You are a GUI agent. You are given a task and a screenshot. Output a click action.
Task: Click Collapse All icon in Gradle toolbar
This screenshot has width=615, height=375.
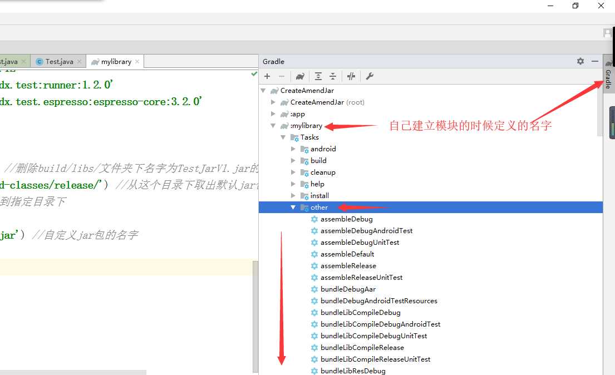point(333,76)
